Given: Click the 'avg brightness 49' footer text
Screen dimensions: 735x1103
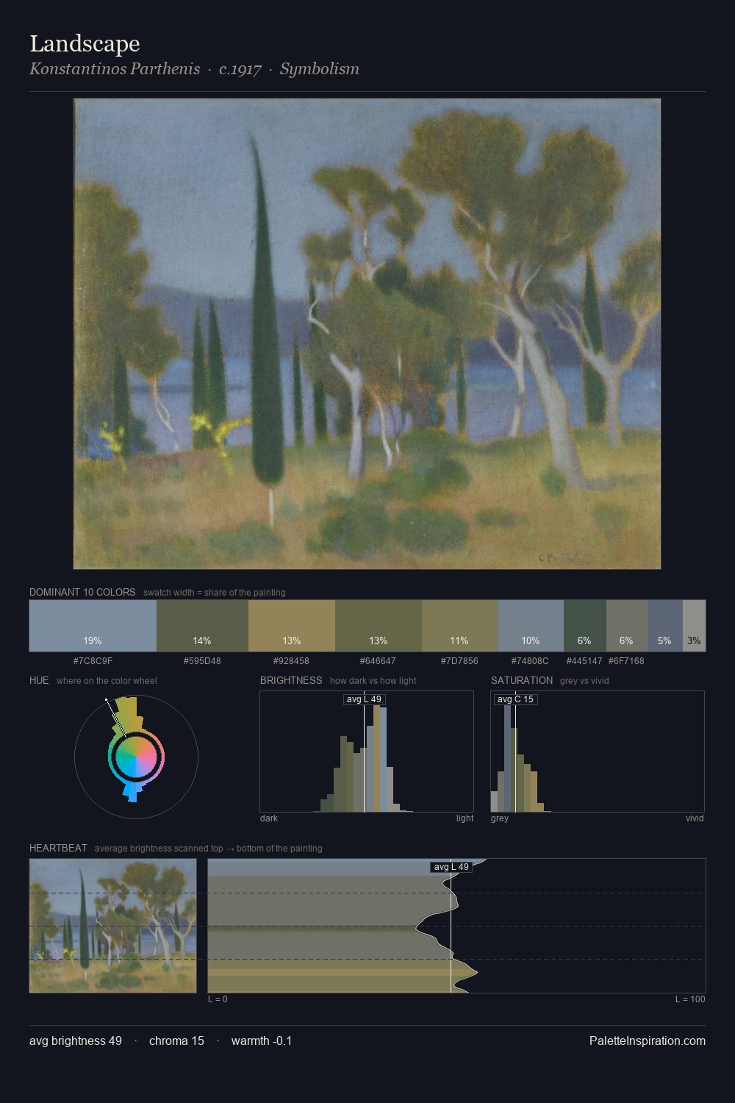Looking at the screenshot, I should click(76, 1040).
